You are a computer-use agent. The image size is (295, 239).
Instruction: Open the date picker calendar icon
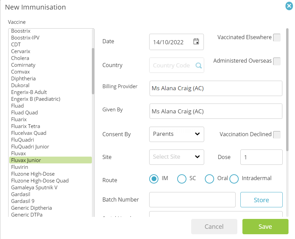point(196,42)
